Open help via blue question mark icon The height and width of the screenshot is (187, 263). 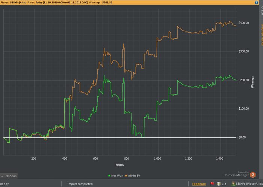256,2
